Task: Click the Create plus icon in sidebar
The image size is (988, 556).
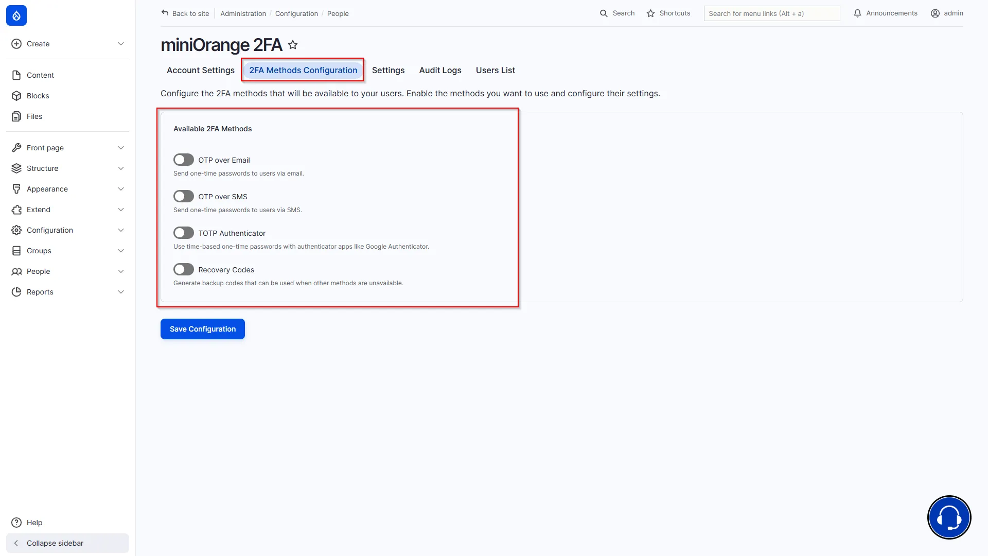Action: tap(16, 44)
